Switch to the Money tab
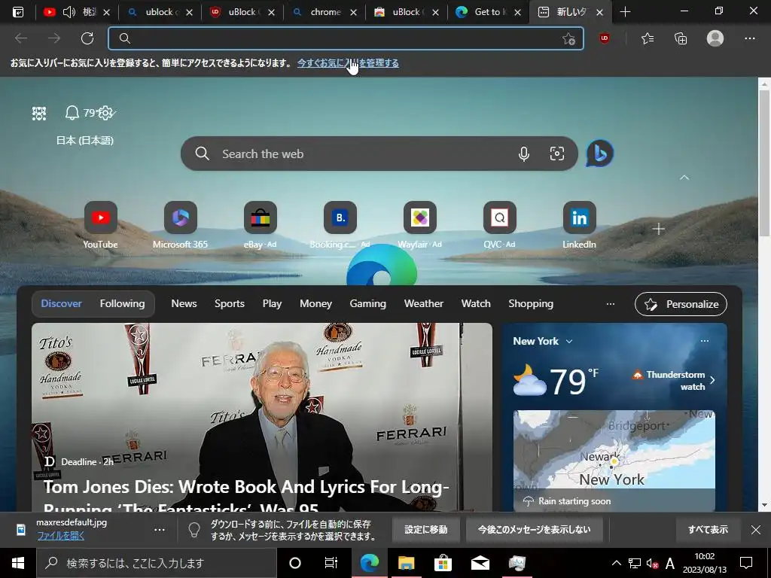 point(315,304)
